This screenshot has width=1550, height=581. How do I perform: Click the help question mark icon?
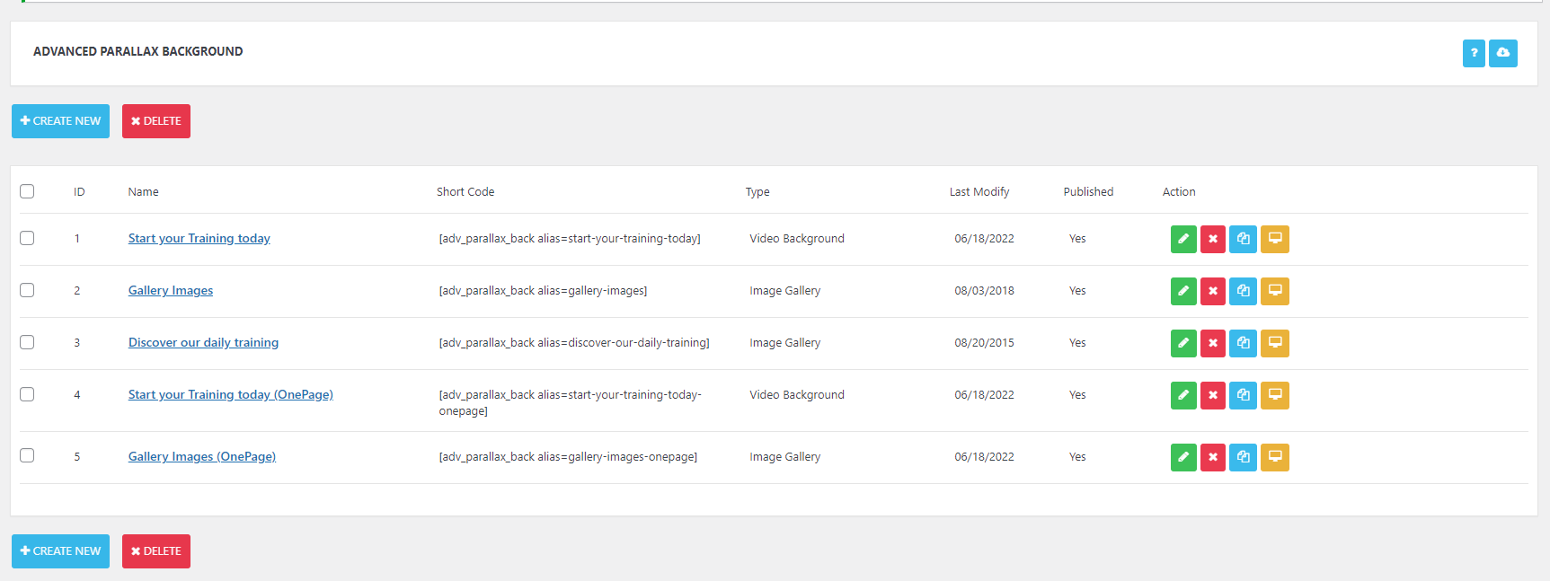tap(1474, 53)
